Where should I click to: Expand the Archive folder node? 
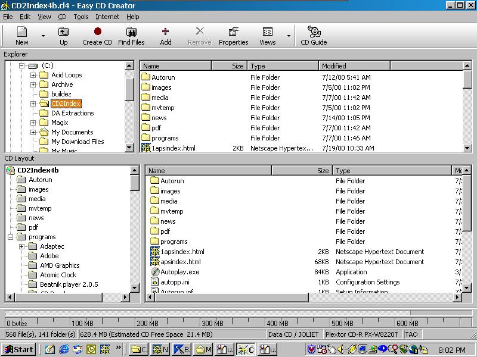[33, 84]
